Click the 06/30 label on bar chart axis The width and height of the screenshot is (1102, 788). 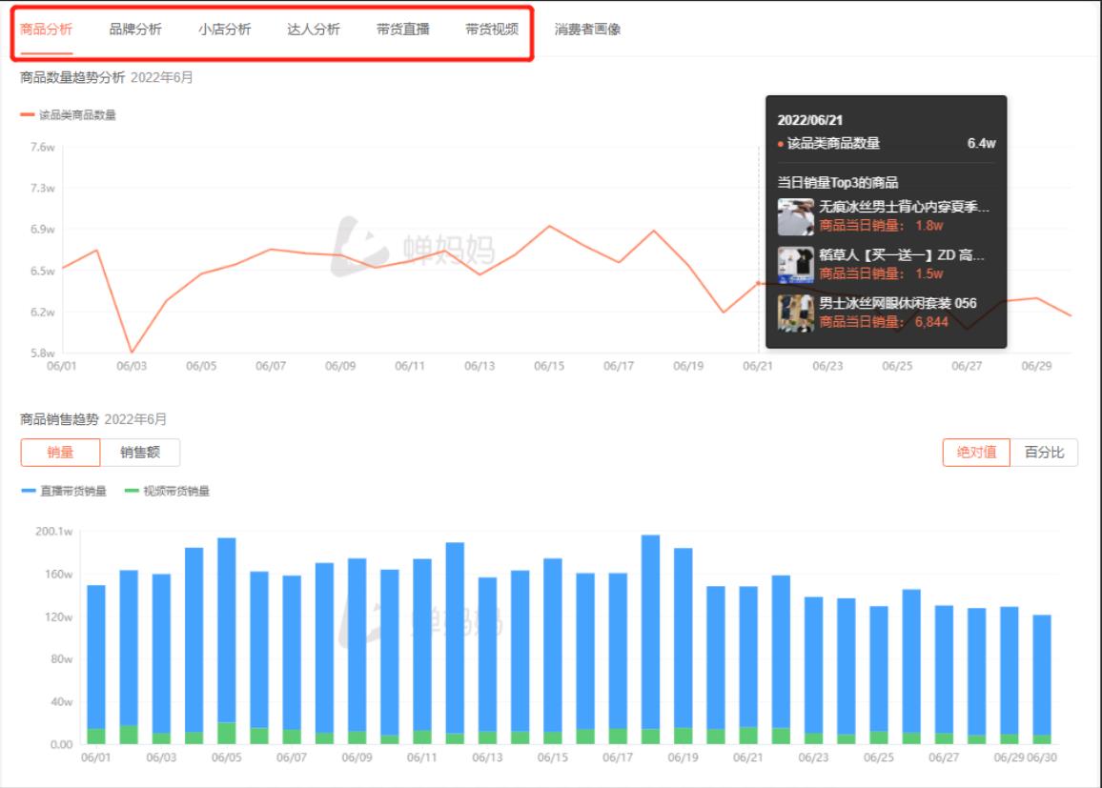1042,758
